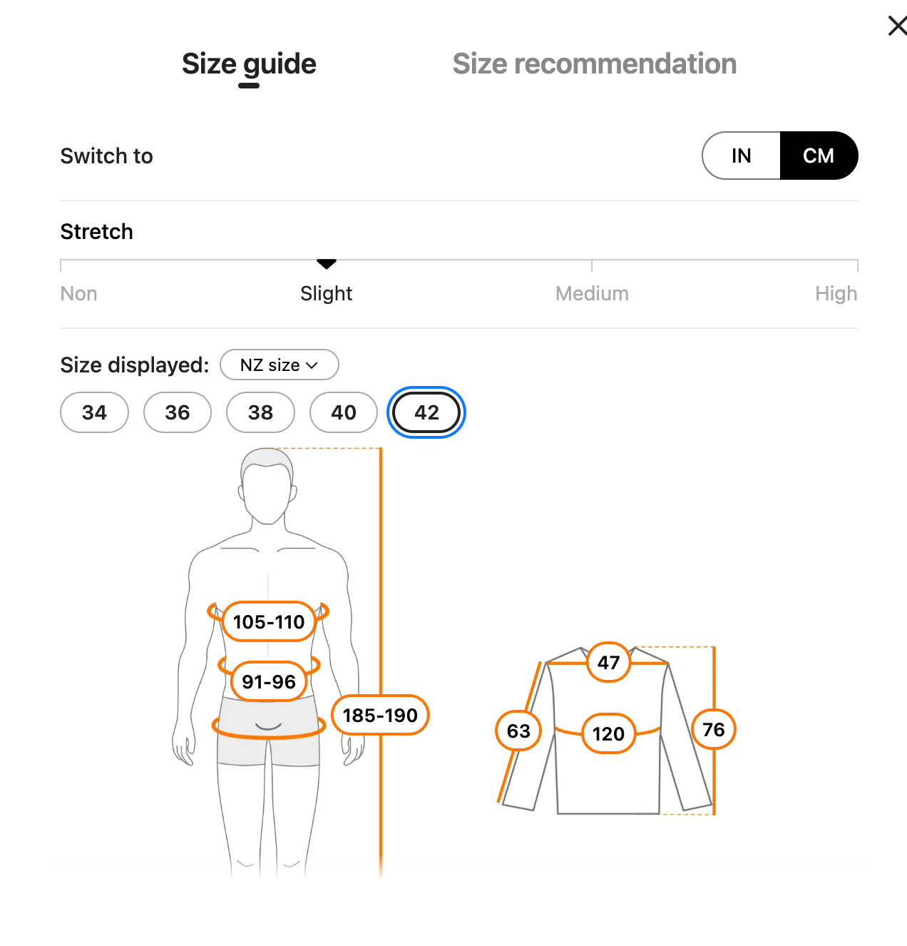Click the height measurement 185-190 label

[x=380, y=715]
